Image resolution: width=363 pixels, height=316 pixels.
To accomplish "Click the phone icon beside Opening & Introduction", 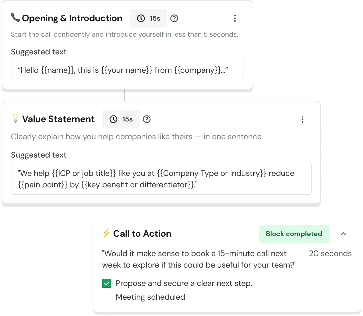I will pyautogui.click(x=15, y=17).
